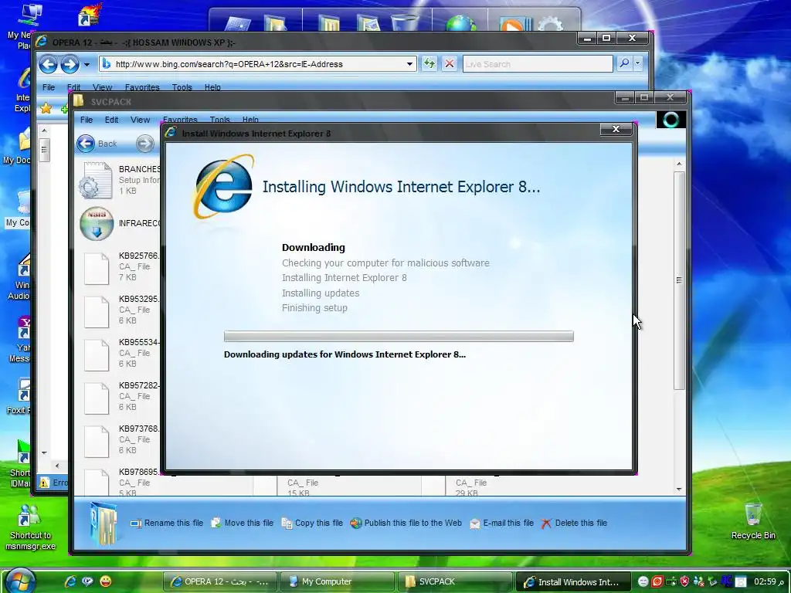
Task: Close the Install Windows Internet Explorer 8 dialog
Action: point(616,129)
